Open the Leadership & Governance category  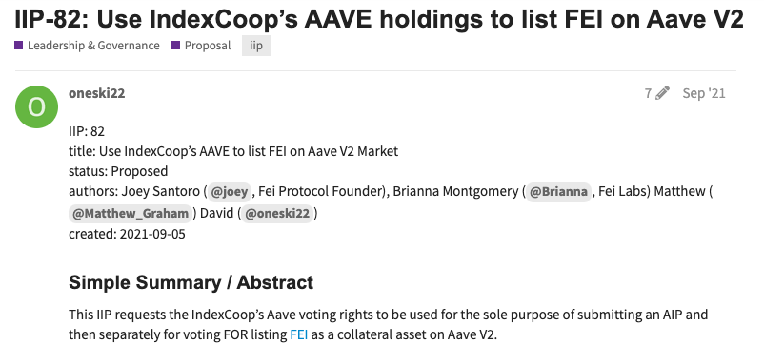point(88,46)
